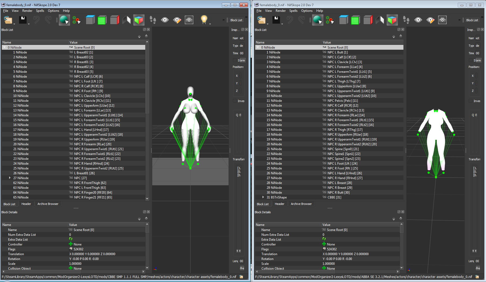Click the eye-with-pencil icon in right window
The image size is (486, 282).
tap(430, 20)
